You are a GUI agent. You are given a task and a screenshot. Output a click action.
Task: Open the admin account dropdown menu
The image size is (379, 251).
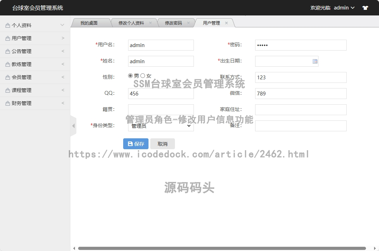(x=344, y=8)
